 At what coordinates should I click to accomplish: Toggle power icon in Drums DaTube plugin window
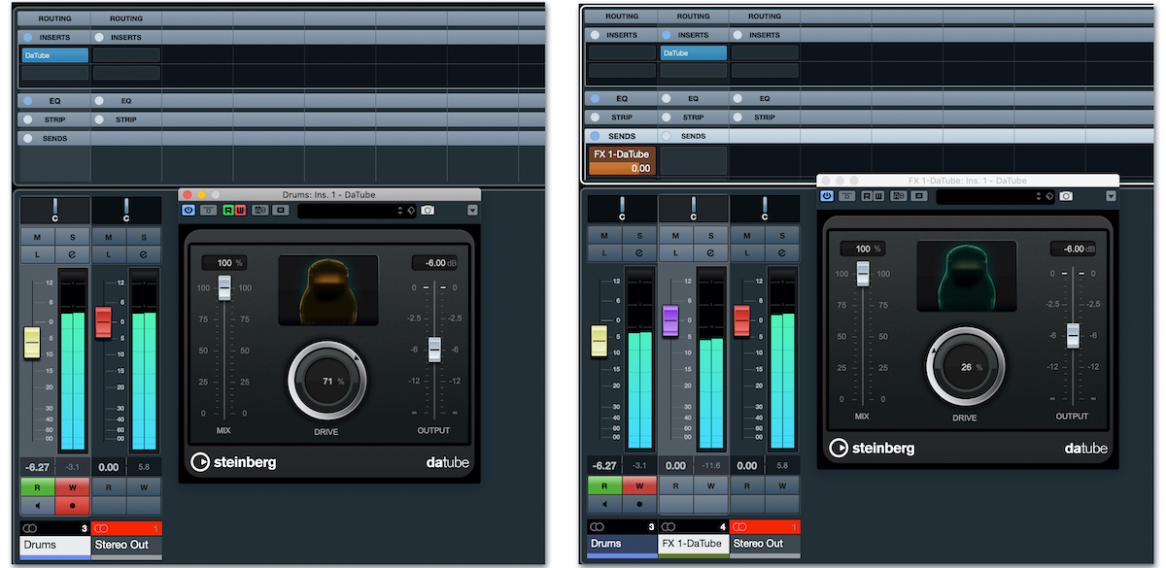click(189, 210)
